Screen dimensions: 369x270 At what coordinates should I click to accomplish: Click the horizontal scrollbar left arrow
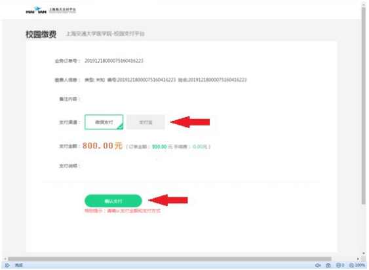click(5, 259)
